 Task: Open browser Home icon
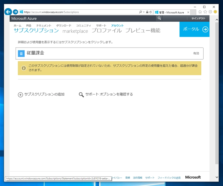tap(200, 12)
